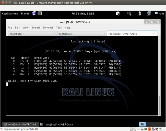Screen dimensions: 166x131
Task: Click the chat bubble icon beside root
Action: pos(156,13)
